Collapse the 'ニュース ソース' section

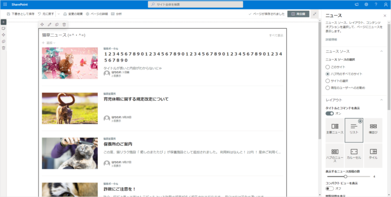381,51
